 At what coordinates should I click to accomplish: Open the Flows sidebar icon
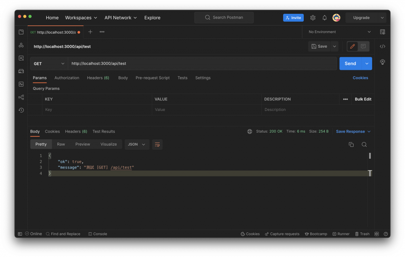(21, 97)
